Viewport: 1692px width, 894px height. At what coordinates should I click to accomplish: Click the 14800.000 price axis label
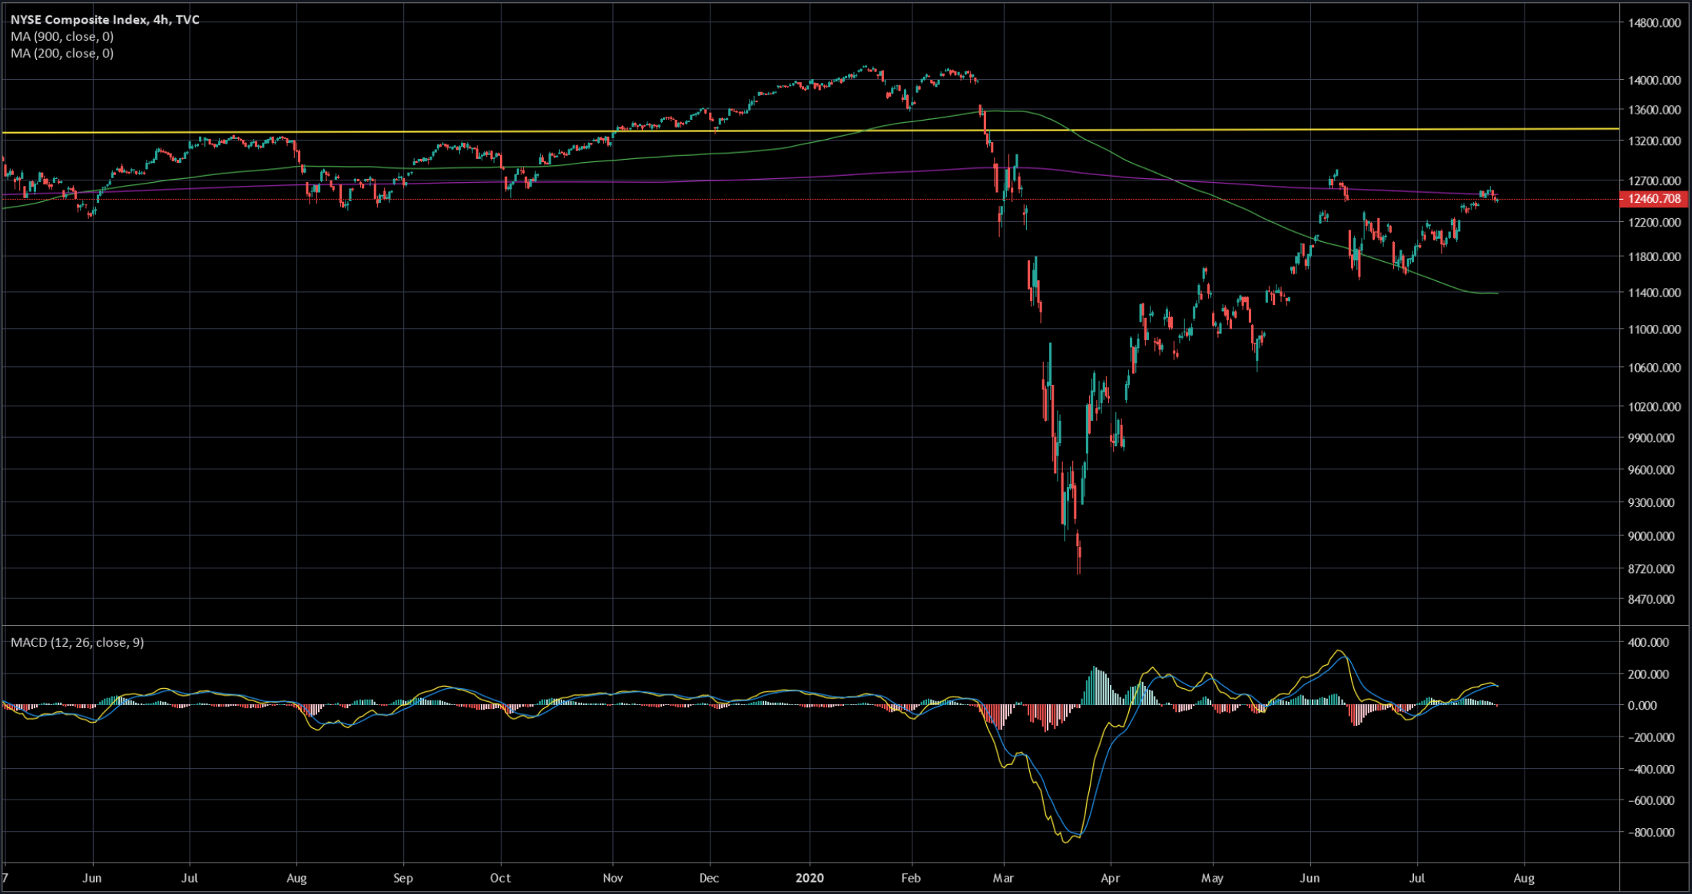(x=1654, y=23)
